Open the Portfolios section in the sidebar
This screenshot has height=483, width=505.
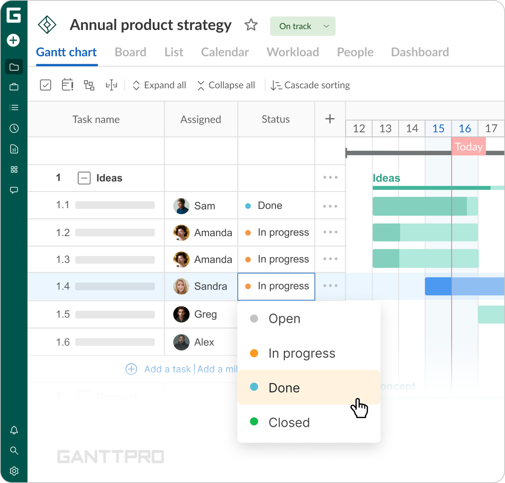pos(14,87)
